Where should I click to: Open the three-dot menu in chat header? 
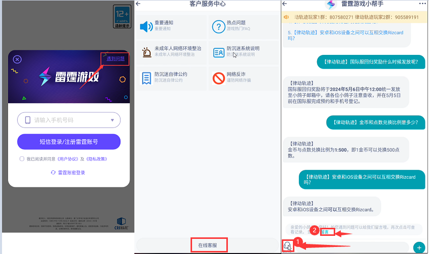pyautogui.click(x=422, y=4)
